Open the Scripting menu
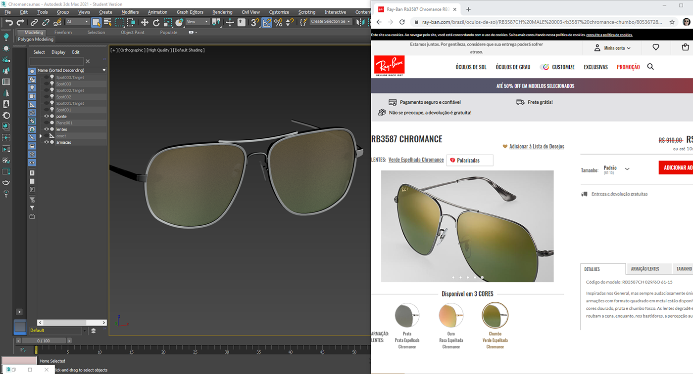 307,12
